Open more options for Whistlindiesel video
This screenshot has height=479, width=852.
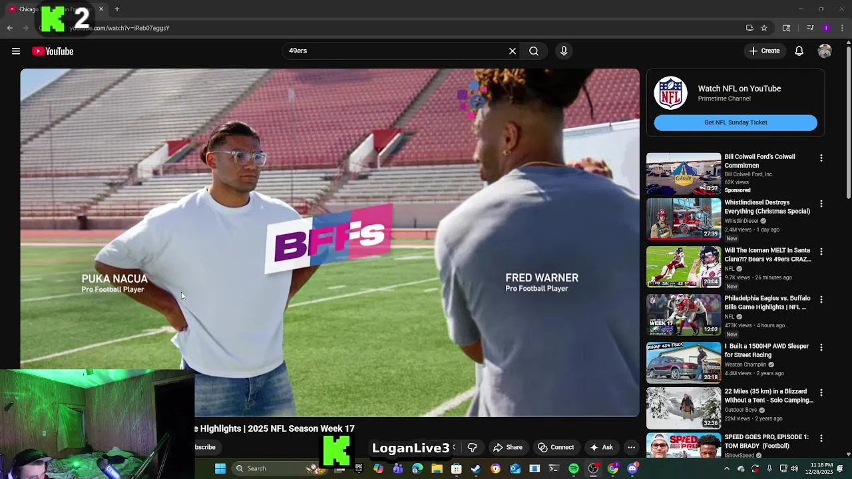(x=821, y=204)
